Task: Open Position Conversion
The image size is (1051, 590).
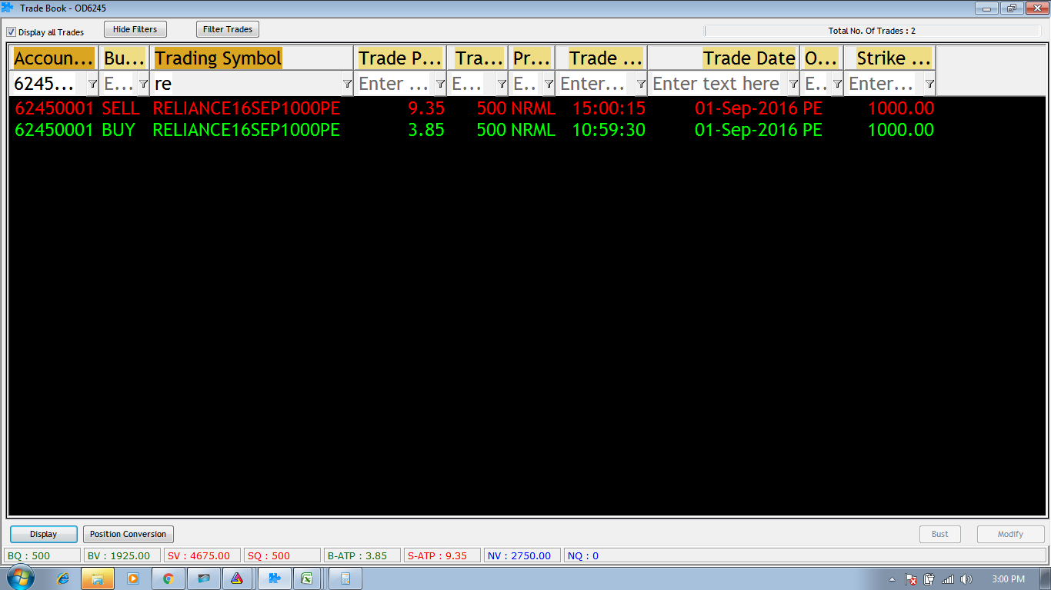Action: (x=128, y=534)
